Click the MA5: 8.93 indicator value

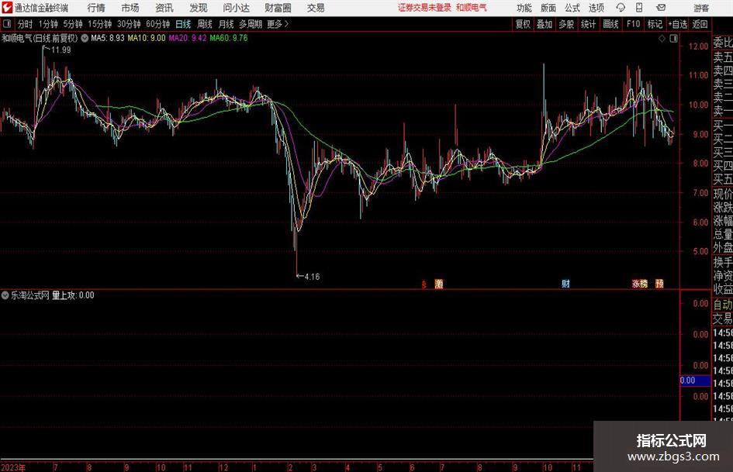108,38
